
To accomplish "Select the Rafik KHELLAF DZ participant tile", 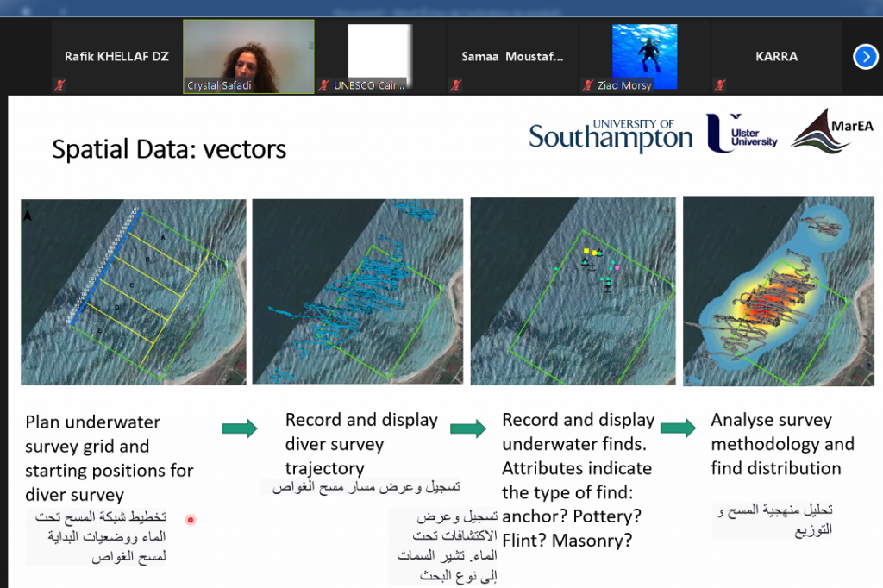I will click(x=116, y=57).
